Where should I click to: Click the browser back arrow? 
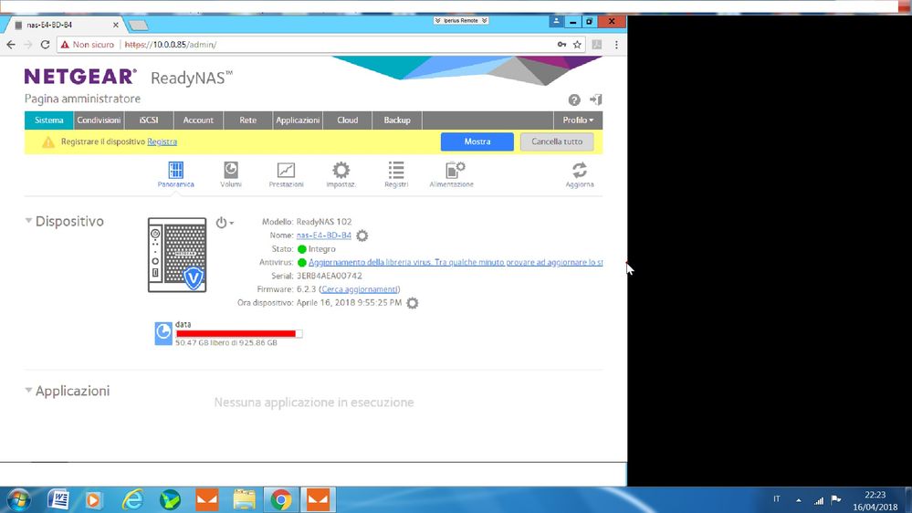[x=11, y=44]
